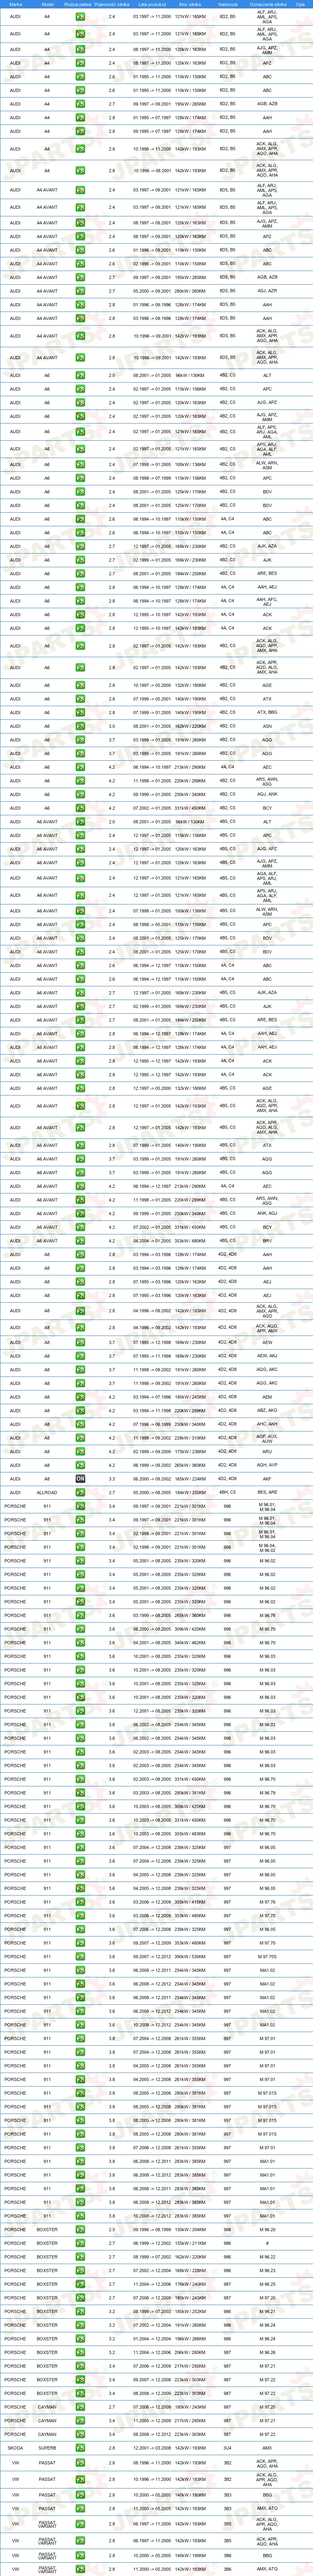Click fuel icon in A4 AVANT ASJ, AZR row

pyautogui.click(x=81, y=291)
